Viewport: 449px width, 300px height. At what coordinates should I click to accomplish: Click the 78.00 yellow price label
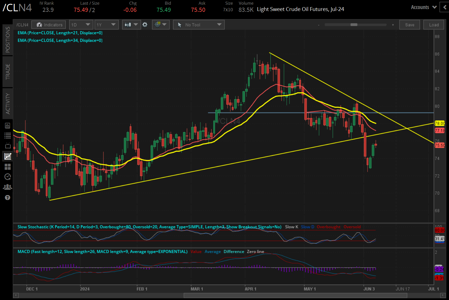(x=440, y=123)
